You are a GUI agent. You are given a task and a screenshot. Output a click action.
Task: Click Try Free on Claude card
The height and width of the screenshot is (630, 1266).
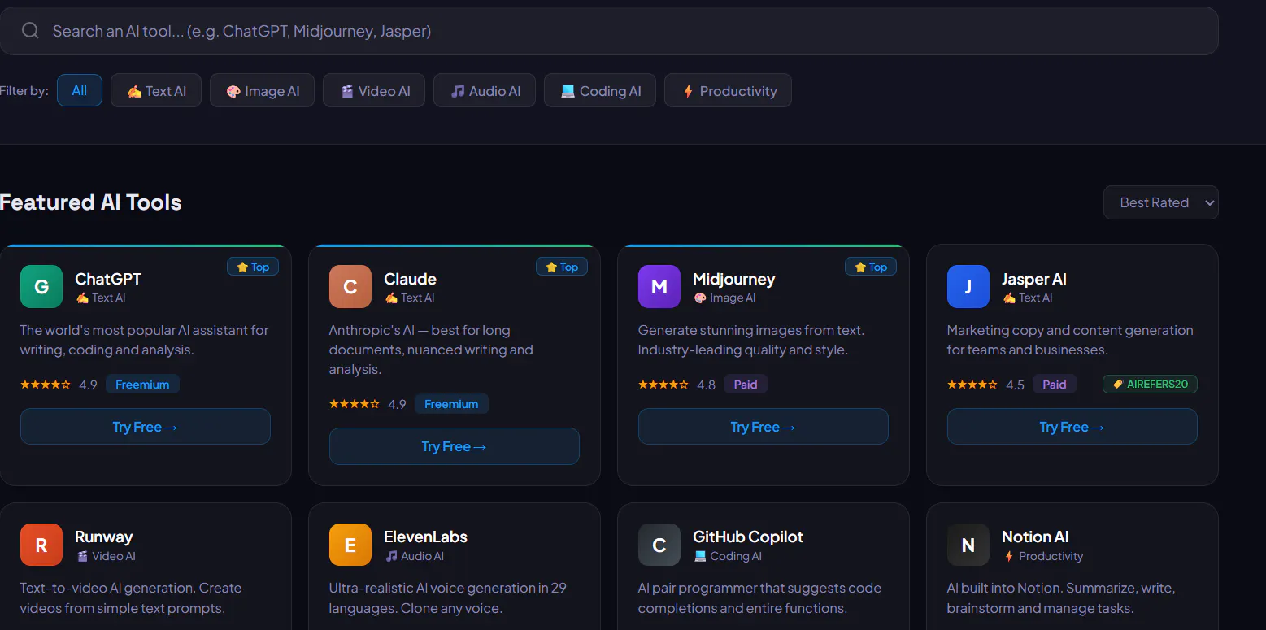point(455,446)
